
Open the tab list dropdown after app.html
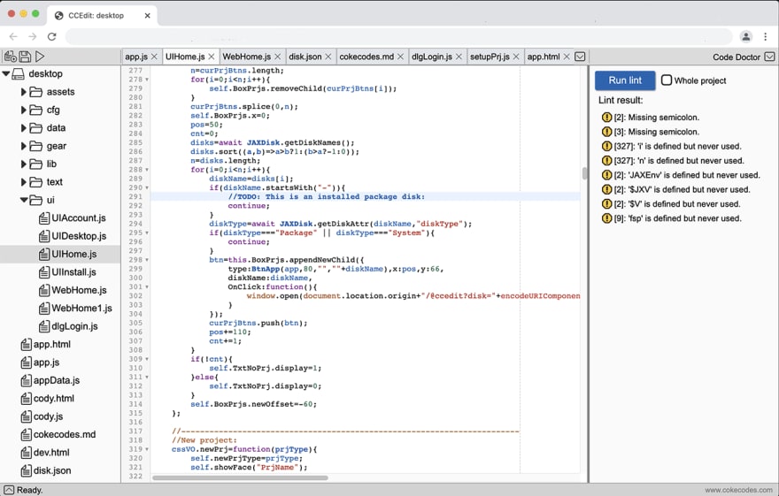tap(580, 57)
